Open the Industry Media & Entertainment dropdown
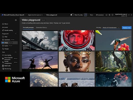Screen dimensions: 133x100 coord(111,27)
